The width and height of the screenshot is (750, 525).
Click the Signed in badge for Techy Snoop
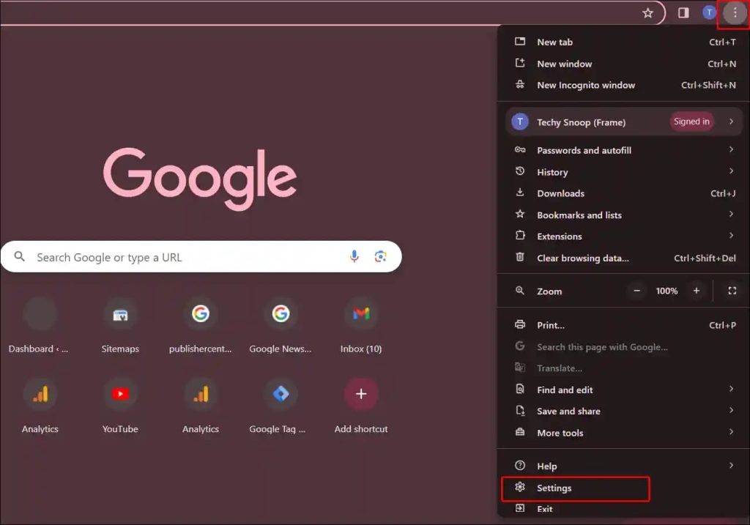(x=691, y=122)
